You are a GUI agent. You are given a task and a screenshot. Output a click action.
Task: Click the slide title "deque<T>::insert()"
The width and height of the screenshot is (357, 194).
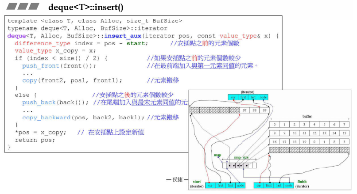[86, 7]
